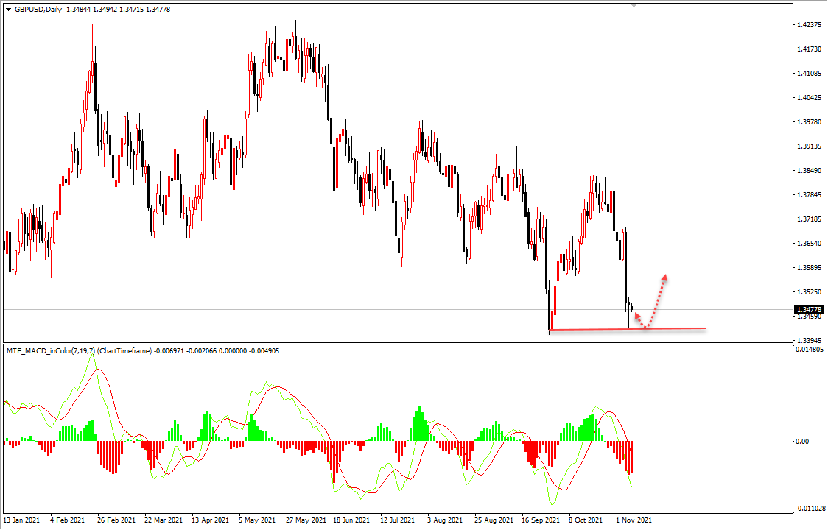Click the 27 May 2021 date label
The height and width of the screenshot is (530, 828).
pyautogui.click(x=305, y=520)
